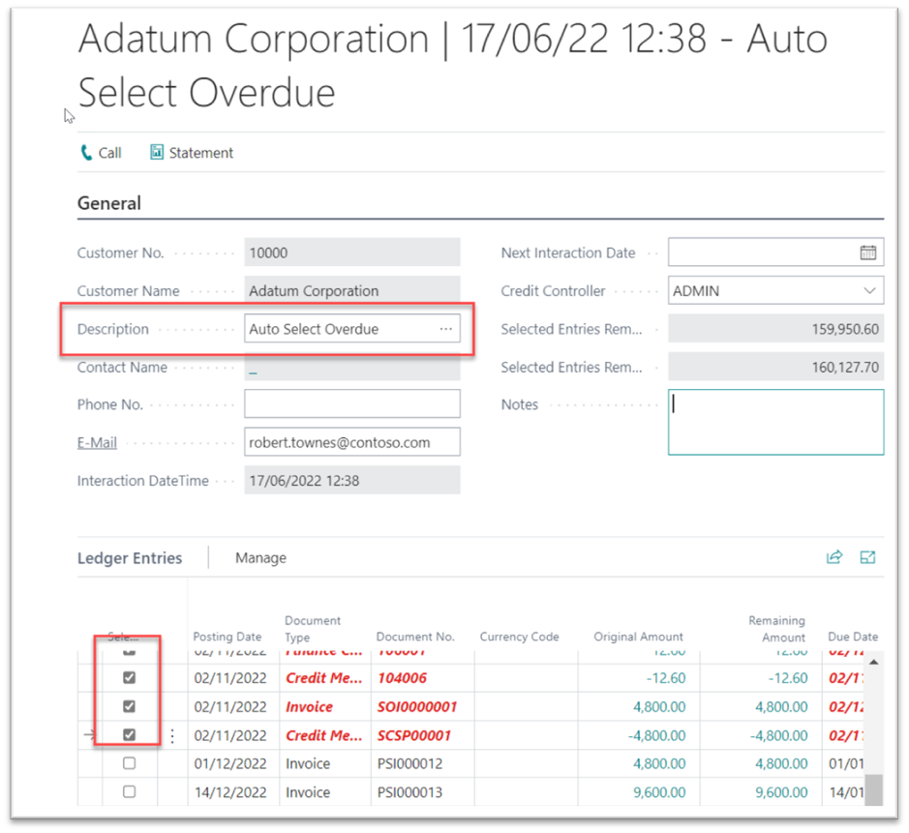Open calendar picker for Next Interaction Date

[867, 253]
